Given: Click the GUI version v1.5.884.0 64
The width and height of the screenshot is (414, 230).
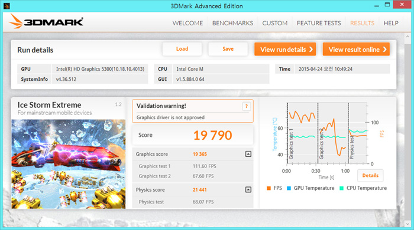Looking at the screenshot, I should (221, 79).
